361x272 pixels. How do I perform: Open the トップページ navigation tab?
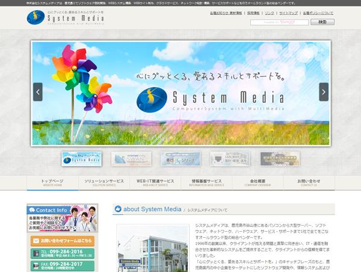pos(52,183)
